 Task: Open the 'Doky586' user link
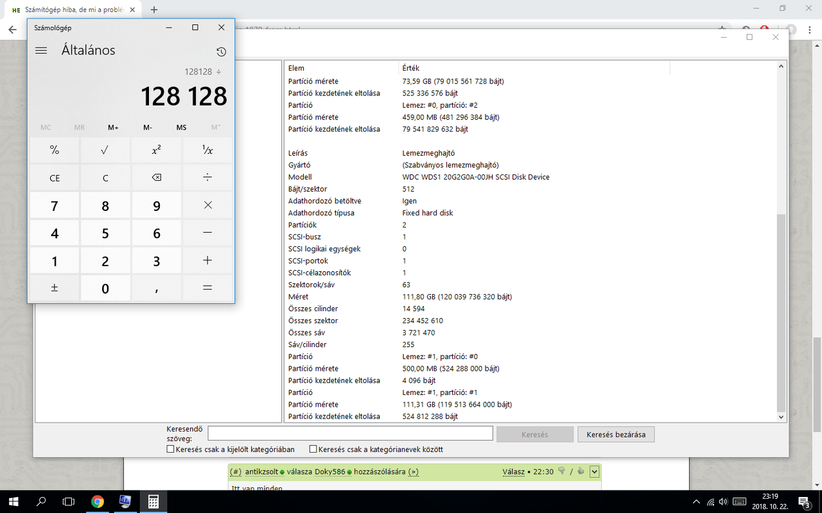[x=331, y=472]
